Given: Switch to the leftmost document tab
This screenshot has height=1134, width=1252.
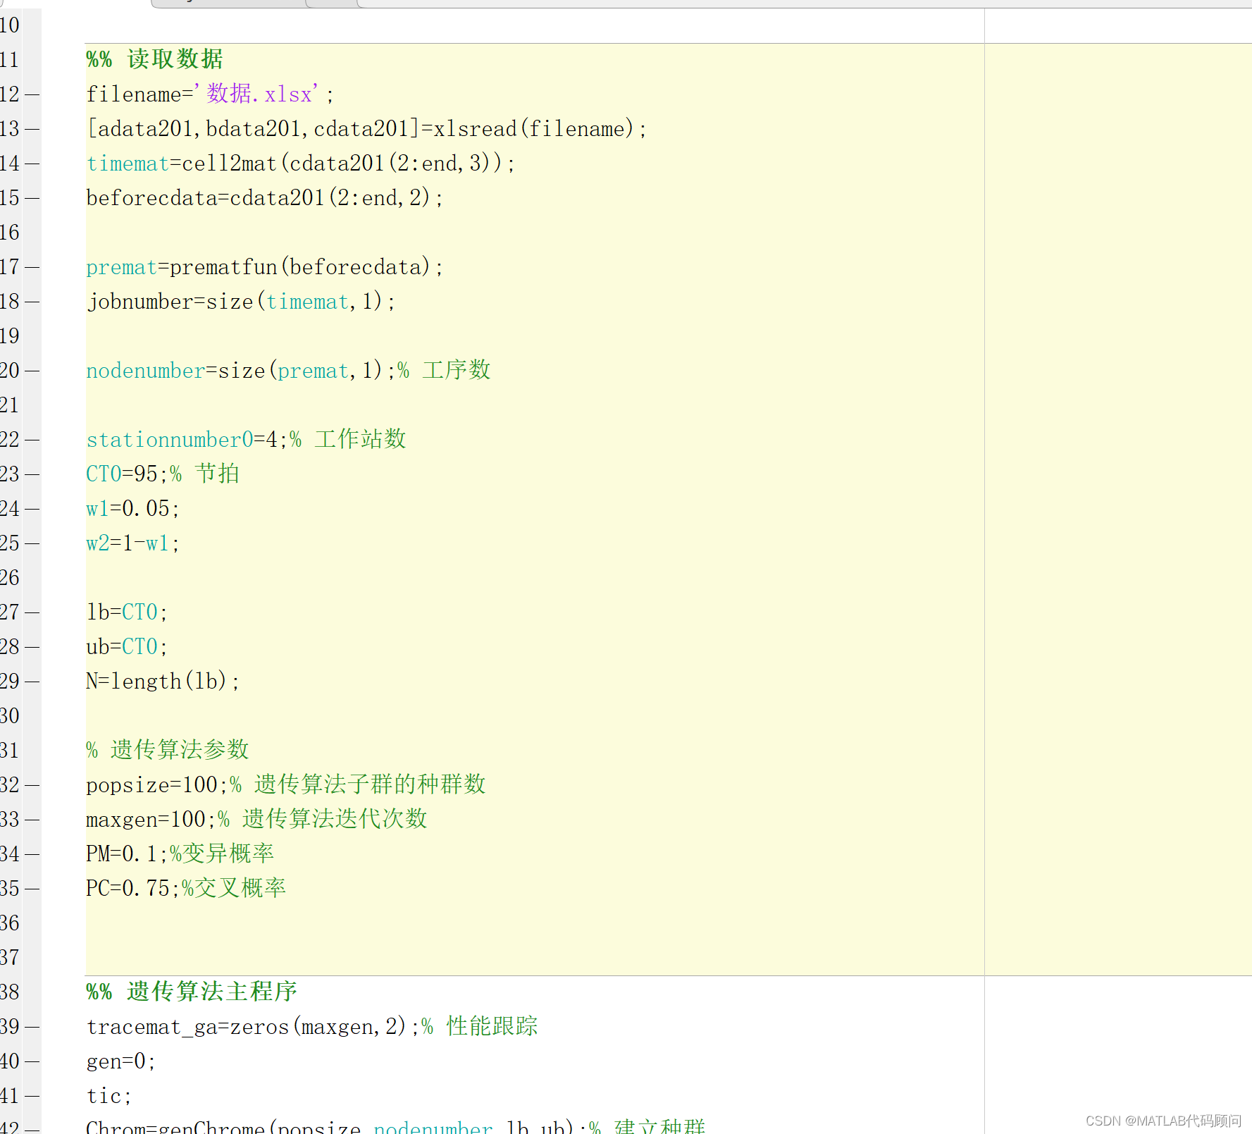Looking at the screenshot, I should click(x=225, y=3).
